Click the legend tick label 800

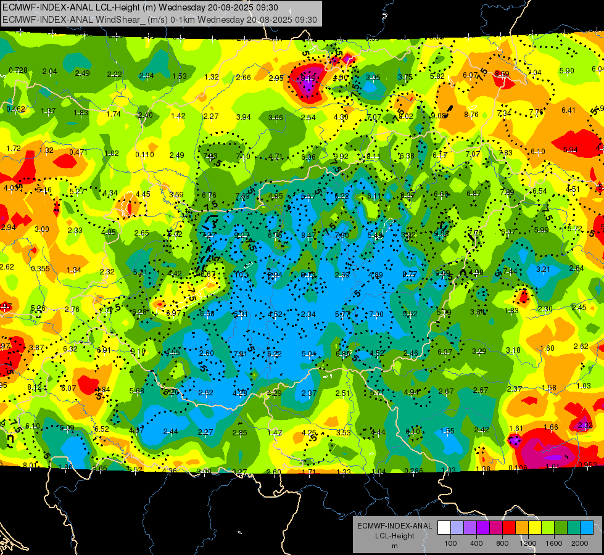click(502, 543)
